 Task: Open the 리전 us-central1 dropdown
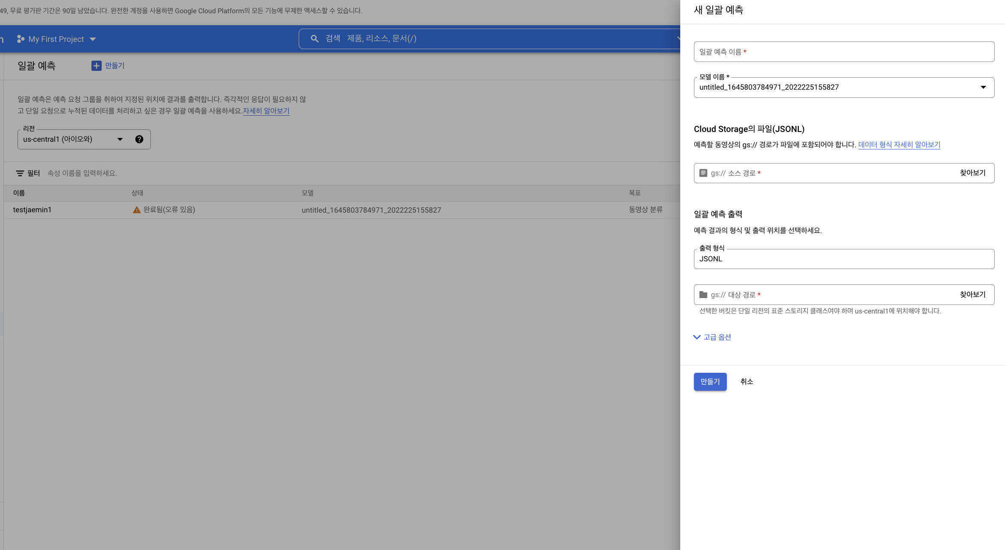(x=120, y=139)
